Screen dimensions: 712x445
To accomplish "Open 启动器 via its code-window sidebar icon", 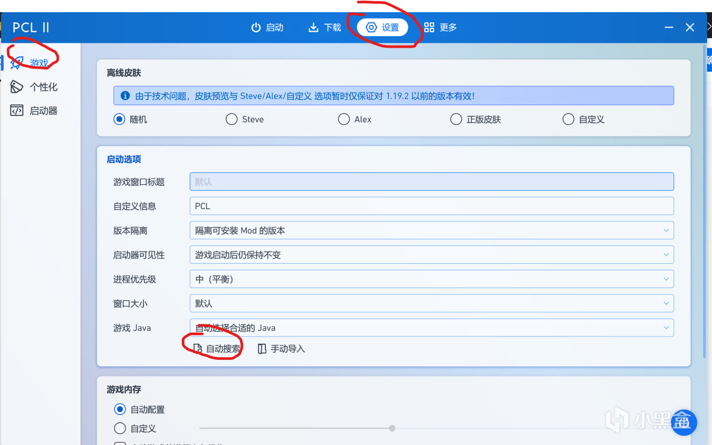I will (17, 111).
